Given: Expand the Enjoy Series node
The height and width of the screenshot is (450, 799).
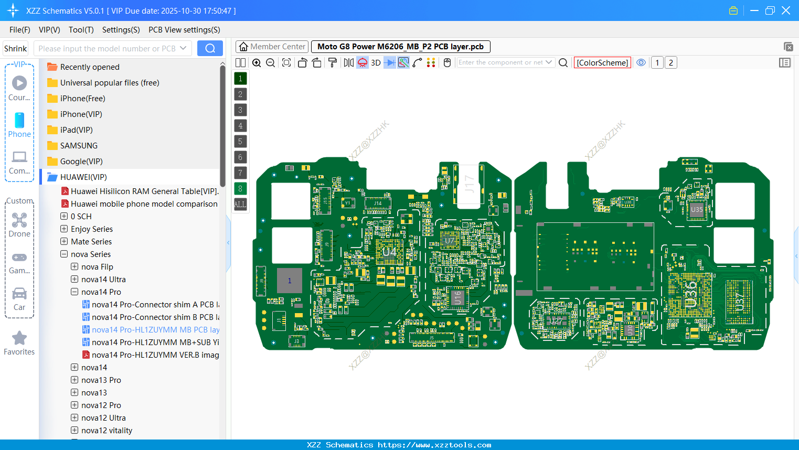Looking at the screenshot, I should coord(64,229).
